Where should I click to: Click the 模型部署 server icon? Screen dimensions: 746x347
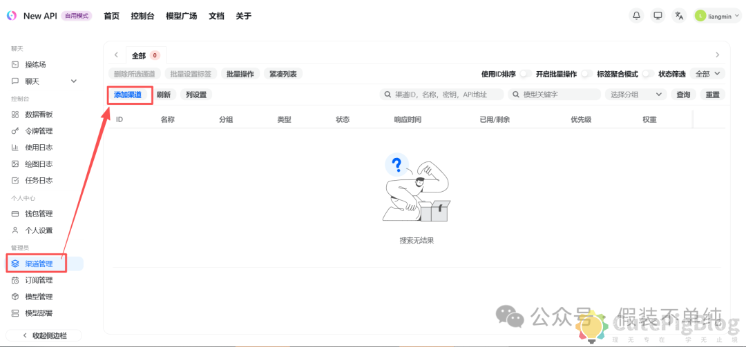point(15,313)
